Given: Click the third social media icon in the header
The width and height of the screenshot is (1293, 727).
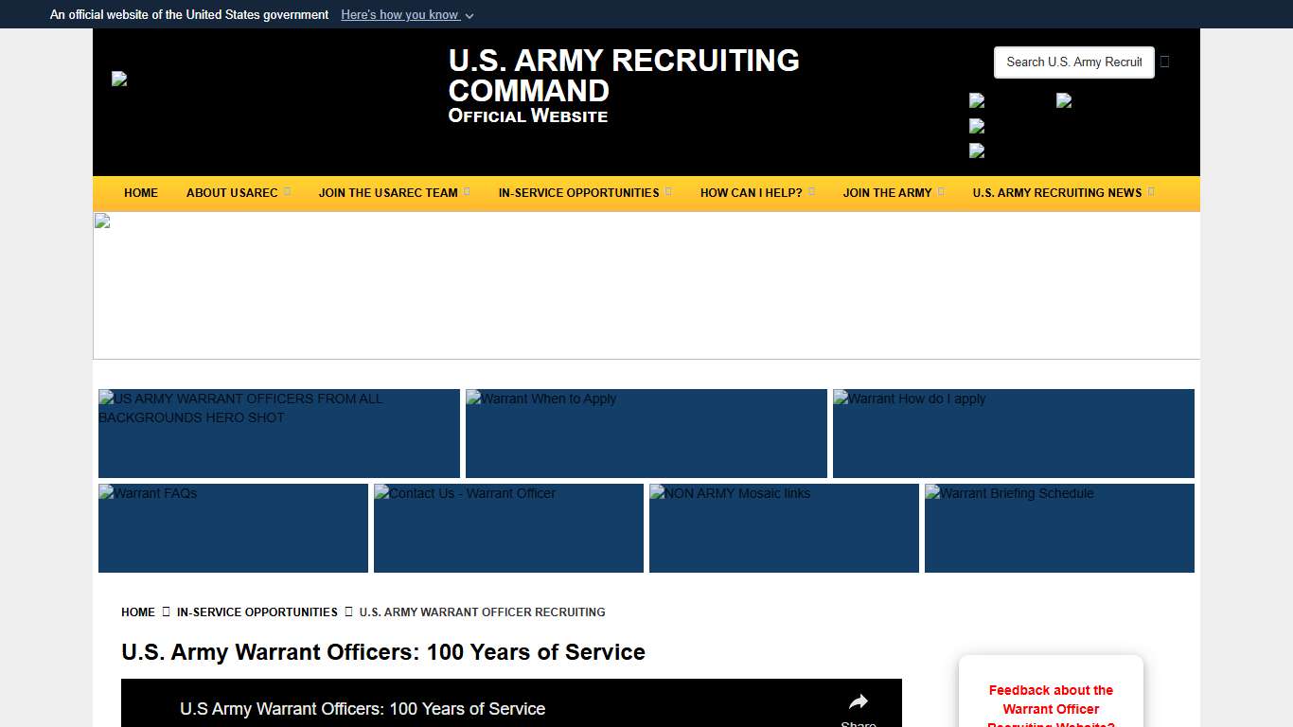Looking at the screenshot, I should click(977, 151).
